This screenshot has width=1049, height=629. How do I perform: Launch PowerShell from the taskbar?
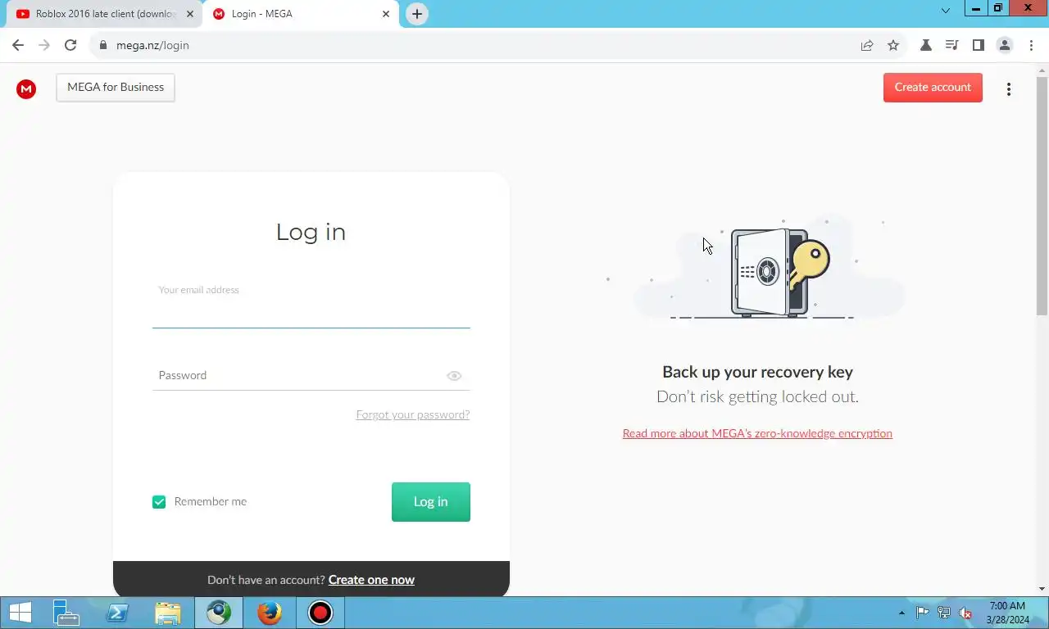coord(117,613)
